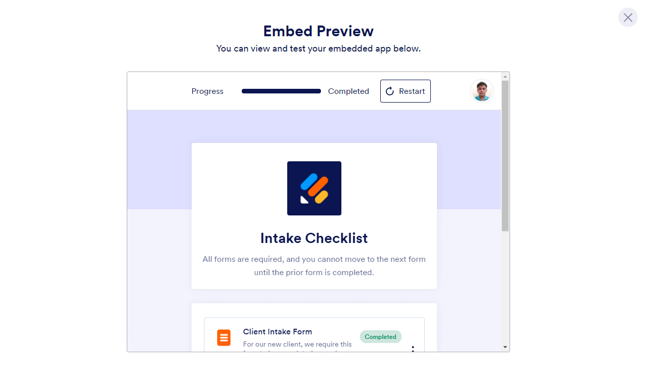Click the Intake Checklist heading

314,238
